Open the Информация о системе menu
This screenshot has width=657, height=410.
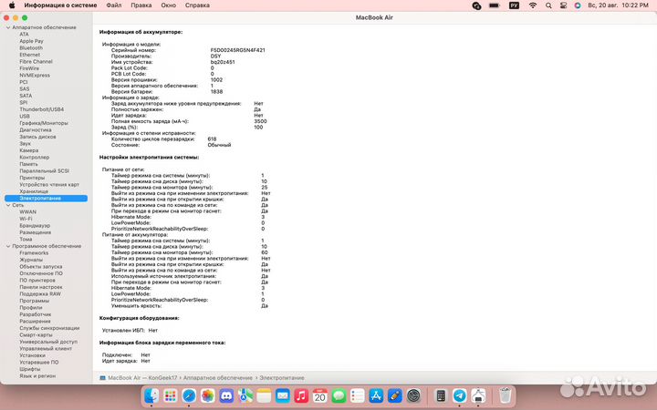[61, 5]
